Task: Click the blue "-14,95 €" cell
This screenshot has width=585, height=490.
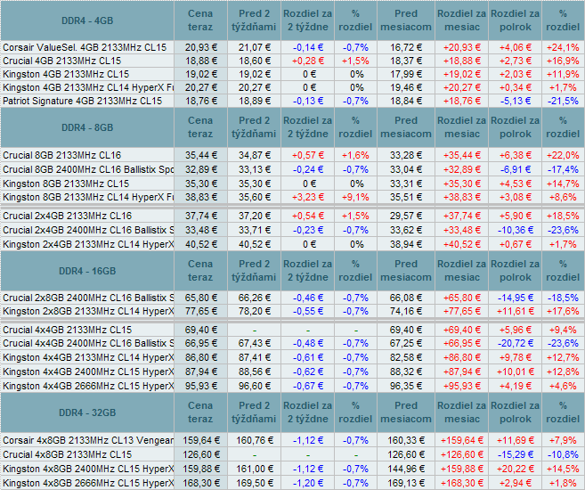Action: [516, 298]
